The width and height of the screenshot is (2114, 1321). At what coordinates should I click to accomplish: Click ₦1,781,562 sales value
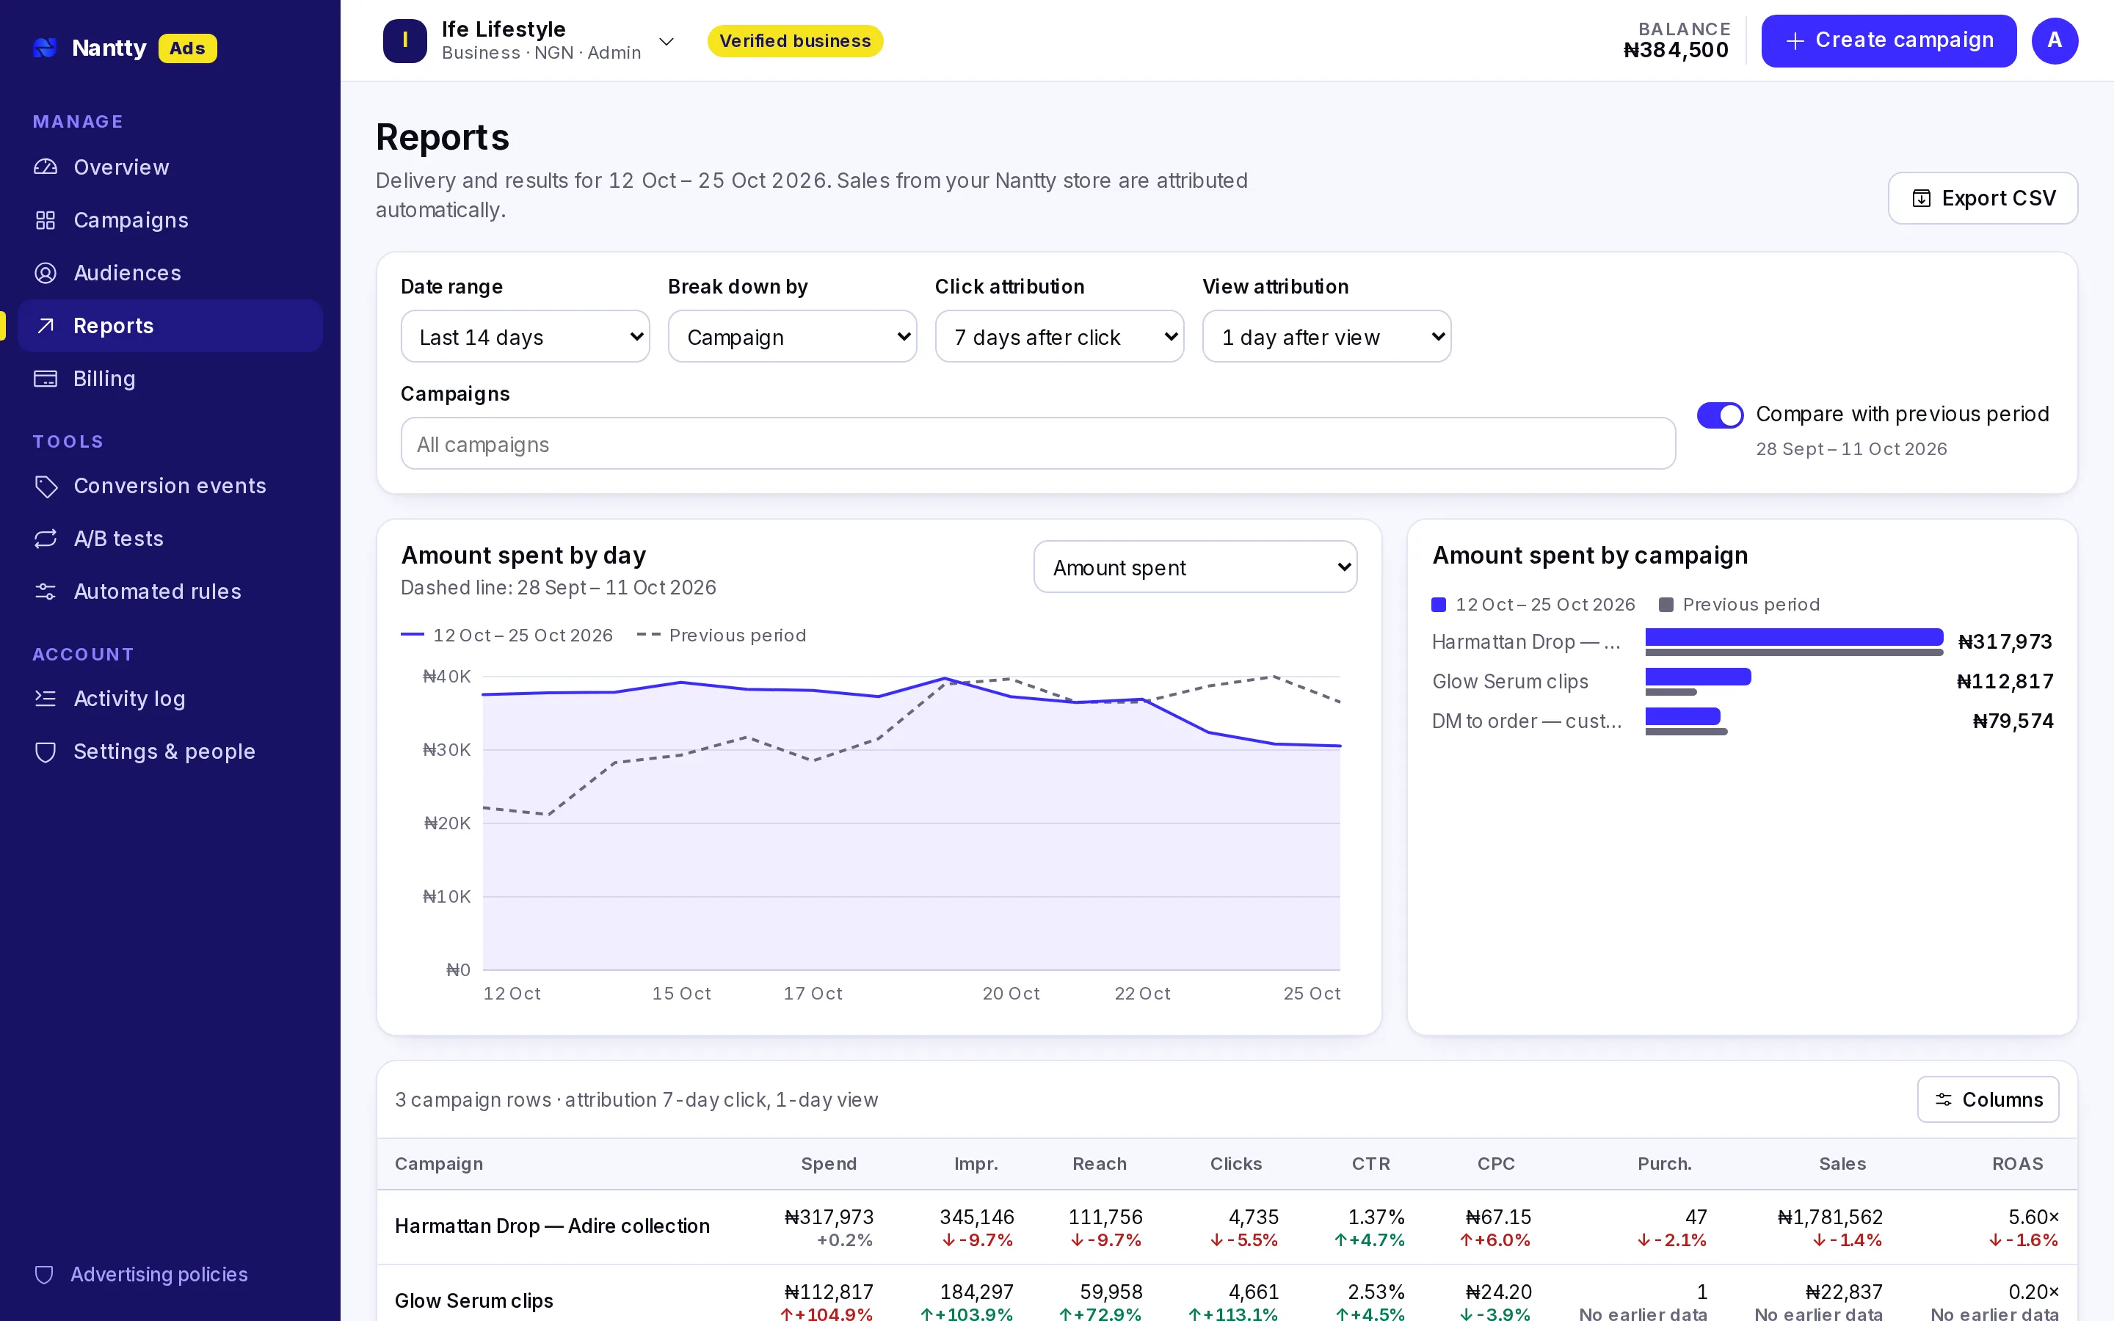tap(1830, 1217)
